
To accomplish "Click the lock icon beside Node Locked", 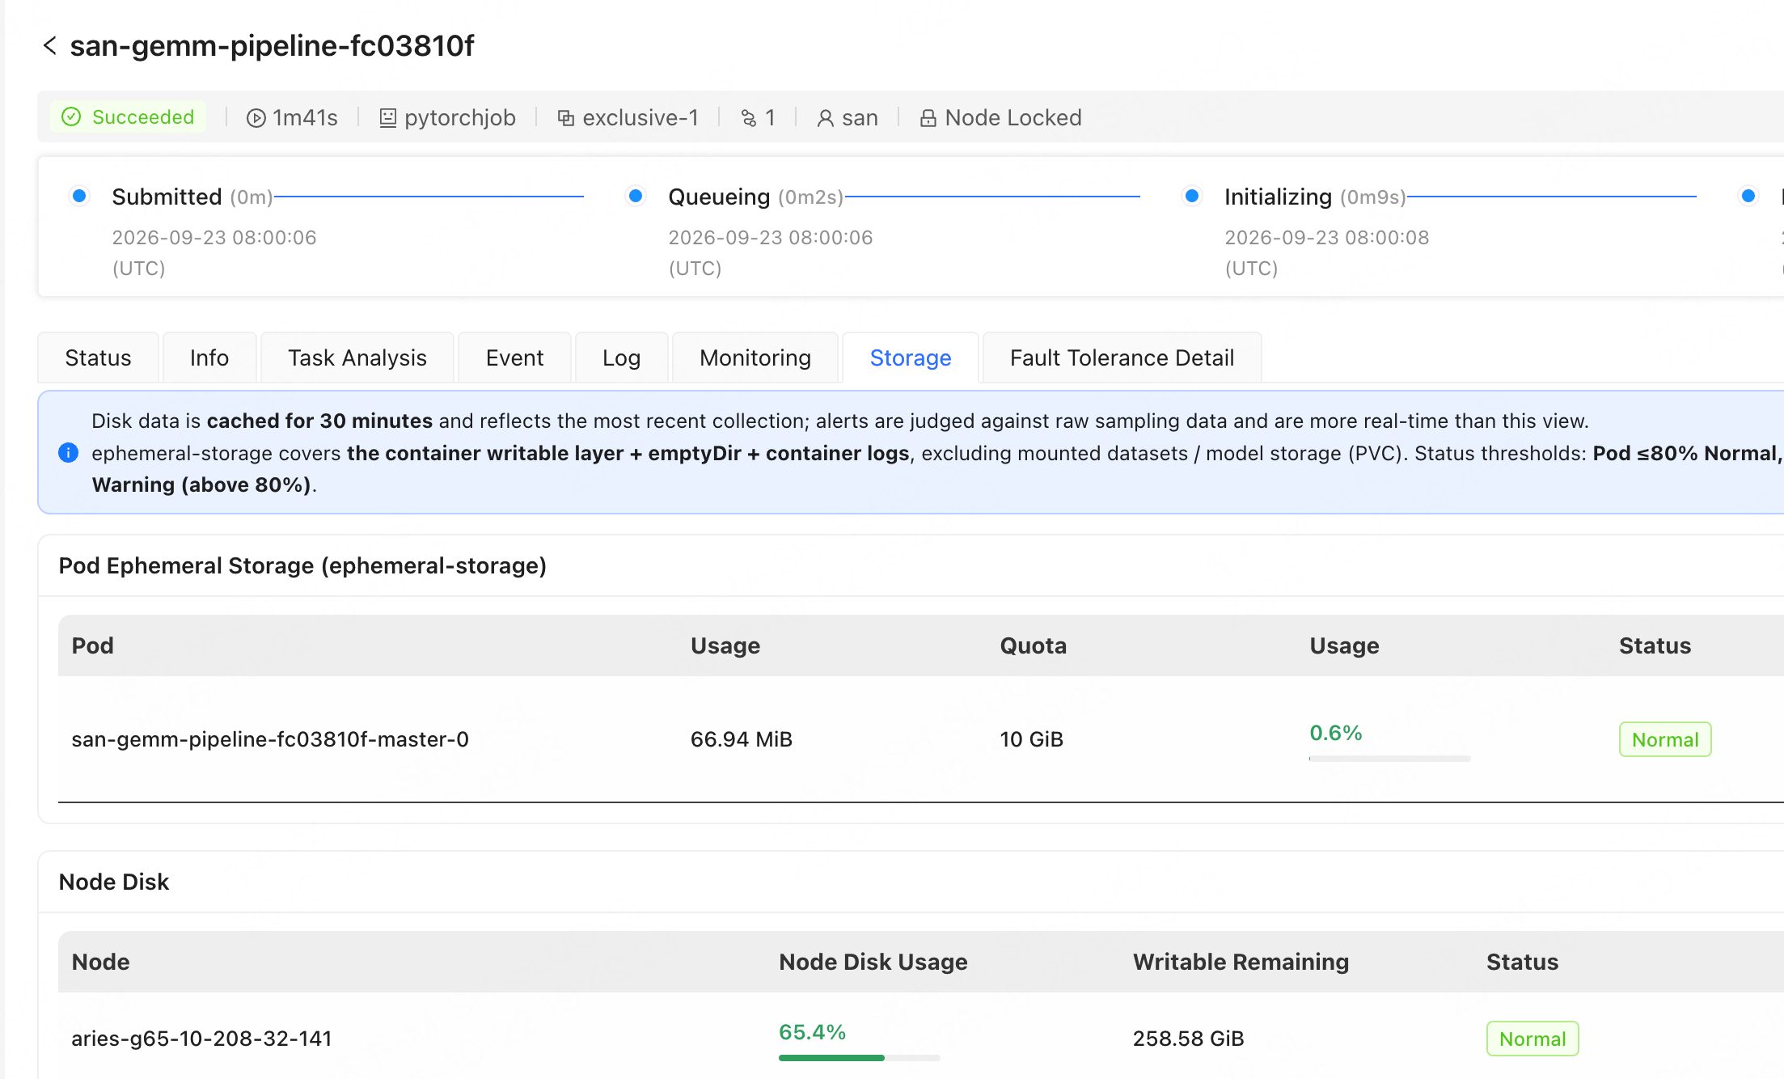I will [x=928, y=118].
